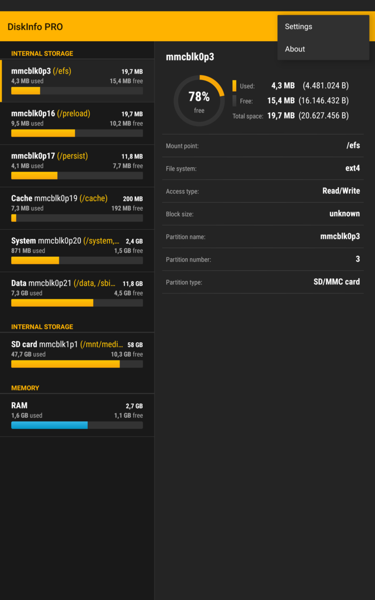Select About in the popup menu

tap(323, 49)
